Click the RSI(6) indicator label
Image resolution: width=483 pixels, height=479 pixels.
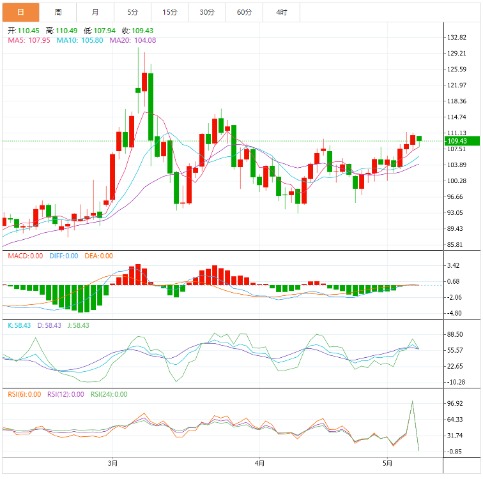26,394
